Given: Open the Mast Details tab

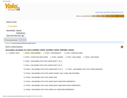Looking at the screenshot, I should pos(11,31).
